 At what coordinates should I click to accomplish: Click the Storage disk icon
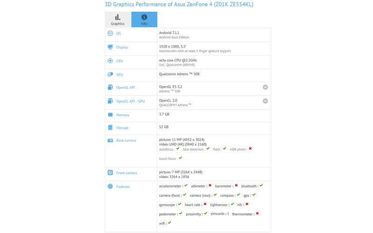(x=110, y=128)
